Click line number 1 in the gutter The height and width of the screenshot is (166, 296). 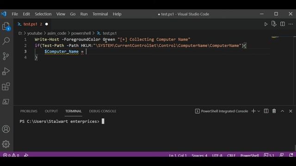25,40
